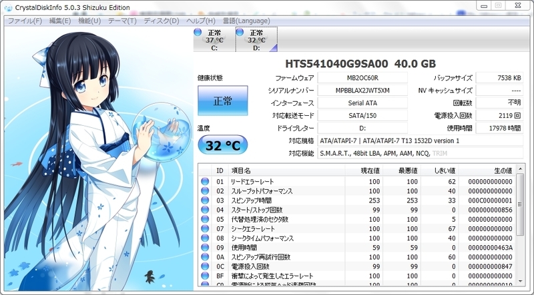
Task: Click status orb for スタート/ストップ回数 row
Action: pos(205,210)
